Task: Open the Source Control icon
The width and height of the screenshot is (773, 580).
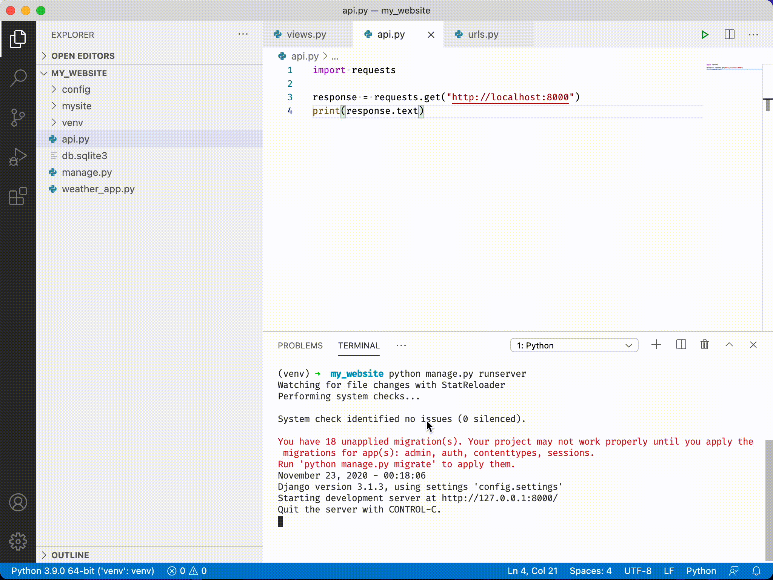Action: 18,118
